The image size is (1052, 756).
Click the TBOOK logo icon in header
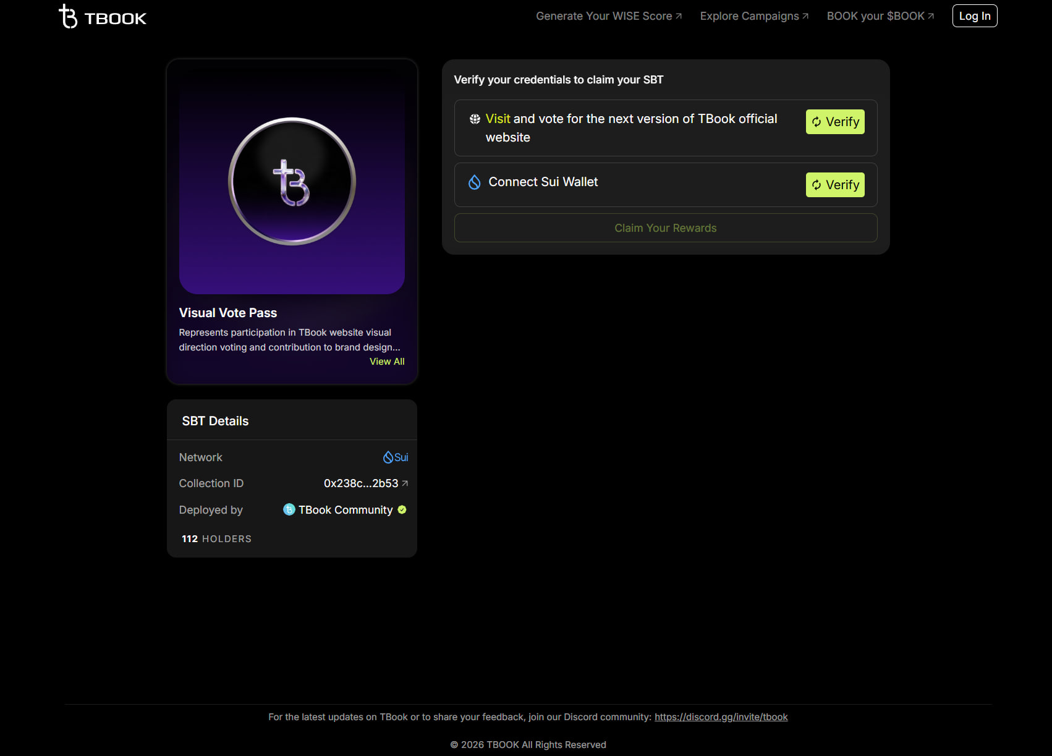68,17
